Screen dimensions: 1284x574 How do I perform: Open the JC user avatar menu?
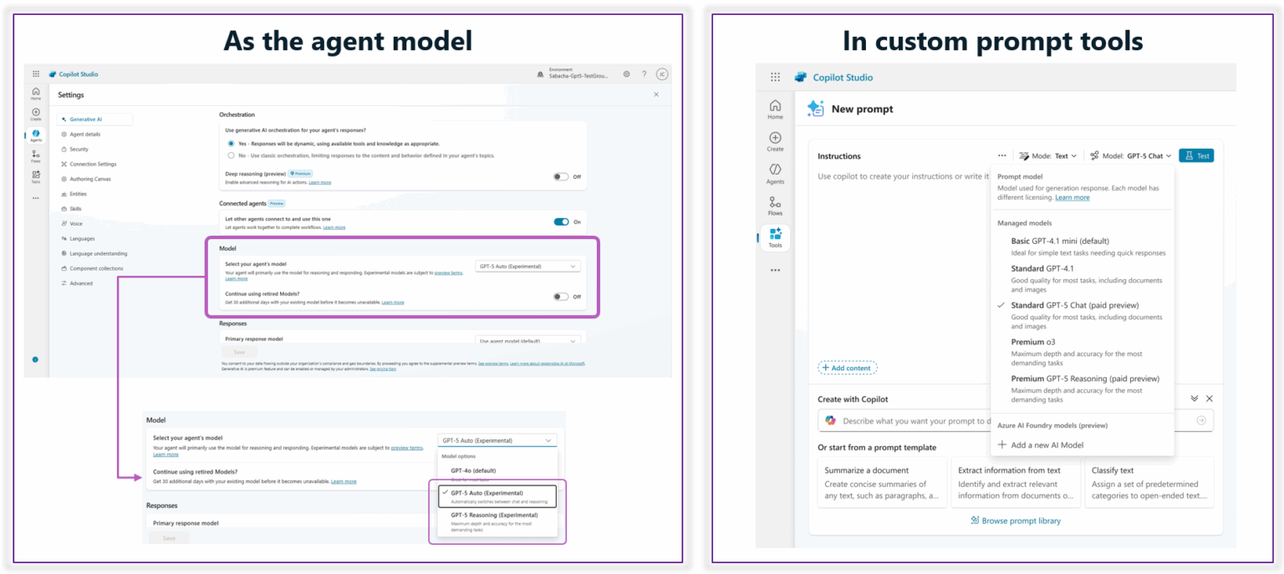662,74
